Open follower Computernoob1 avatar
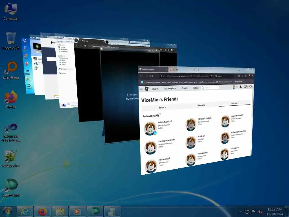Viewport: 289px width, 217px height. coord(225,121)
